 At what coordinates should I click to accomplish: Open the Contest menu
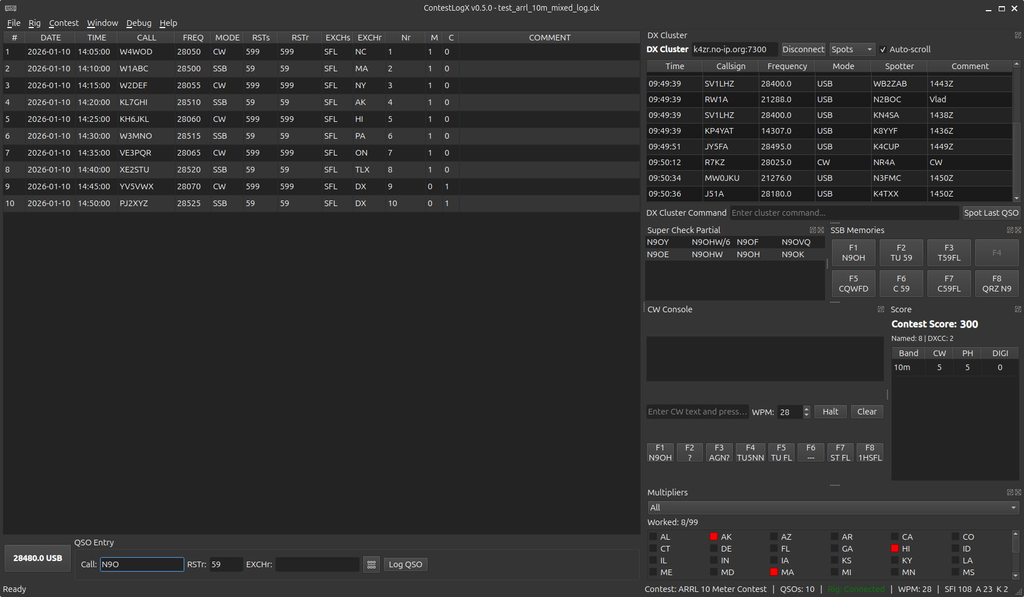point(63,23)
